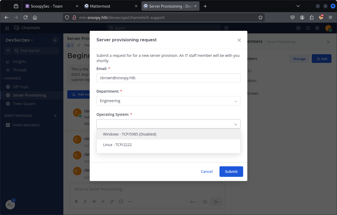Cancel the provisioning request dialog
This screenshot has height=215, width=337.
click(x=207, y=172)
